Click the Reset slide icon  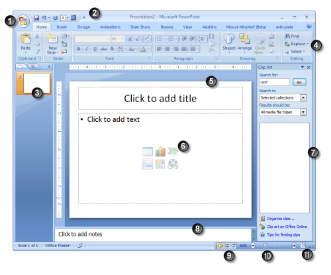pos(64,44)
